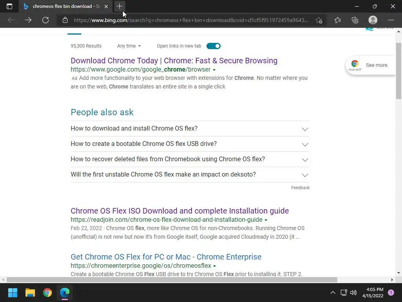Expand bootable Chrome OS flex USB question

[x=190, y=144]
